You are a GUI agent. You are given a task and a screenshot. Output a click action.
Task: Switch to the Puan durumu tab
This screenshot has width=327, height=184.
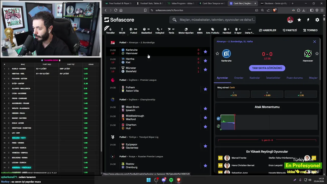[x=295, y=78]
